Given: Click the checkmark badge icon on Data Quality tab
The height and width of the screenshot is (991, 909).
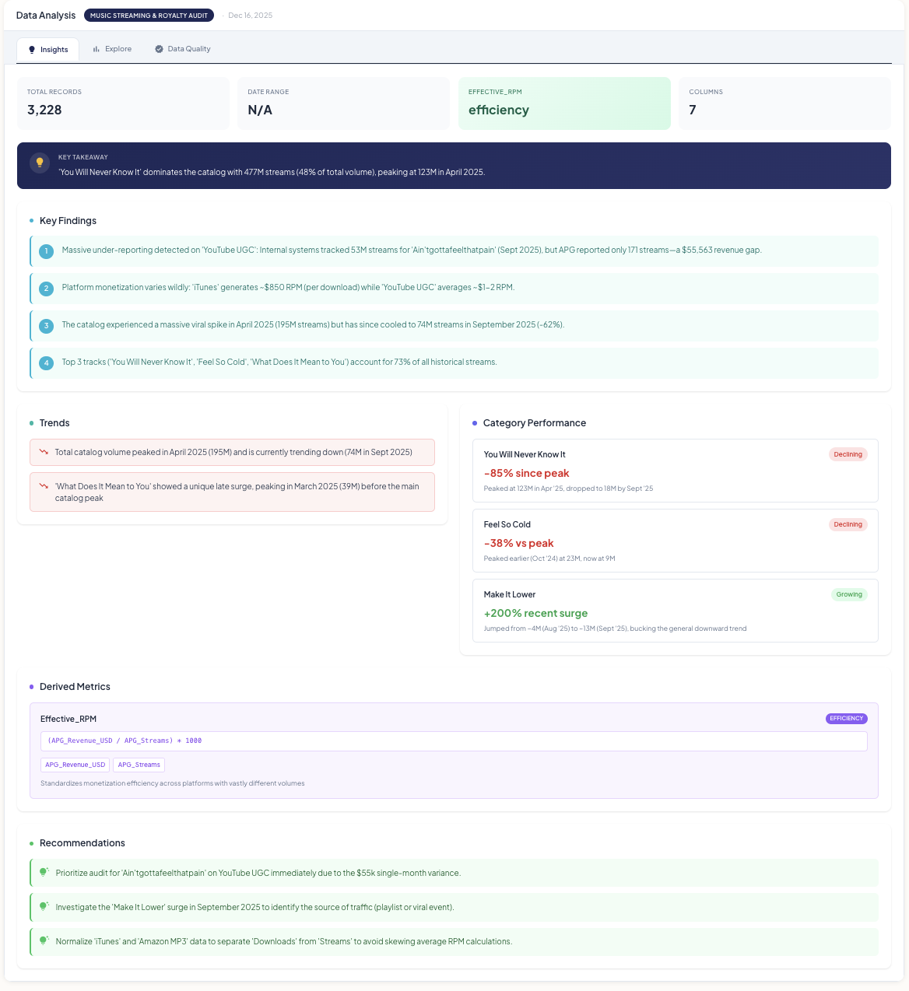Looking at the screenshot, I should coord(159,49).
